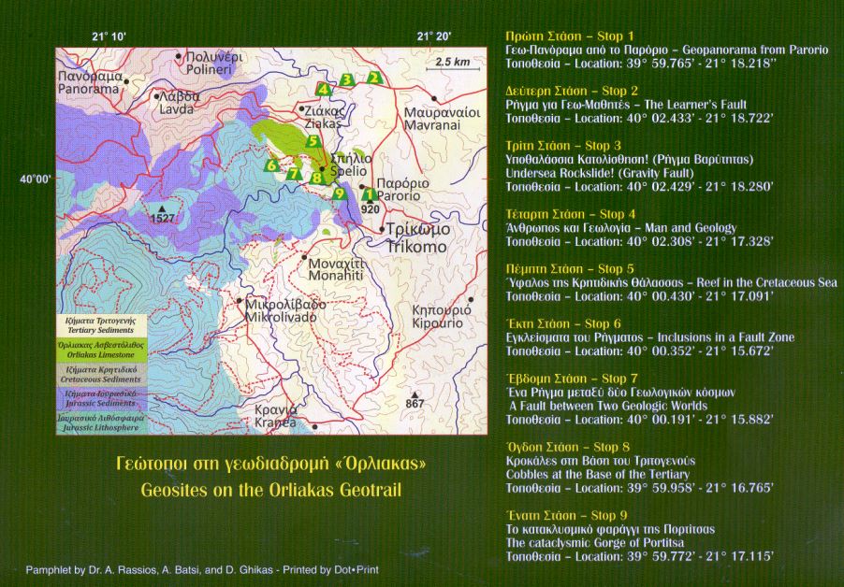Click the 1527 mountain peak triangle

tap(161, 208)
